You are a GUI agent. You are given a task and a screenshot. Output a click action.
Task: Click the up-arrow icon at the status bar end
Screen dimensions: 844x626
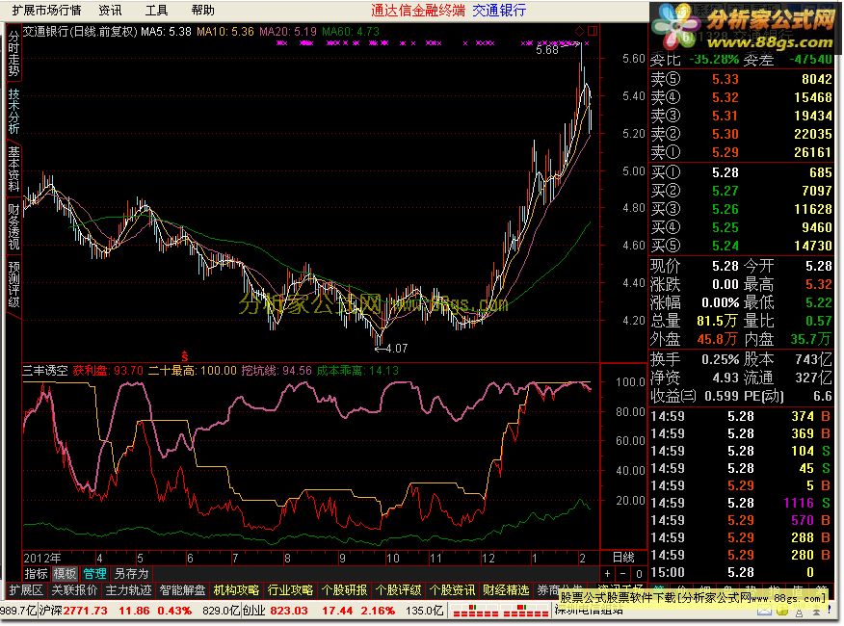(818, 612)
